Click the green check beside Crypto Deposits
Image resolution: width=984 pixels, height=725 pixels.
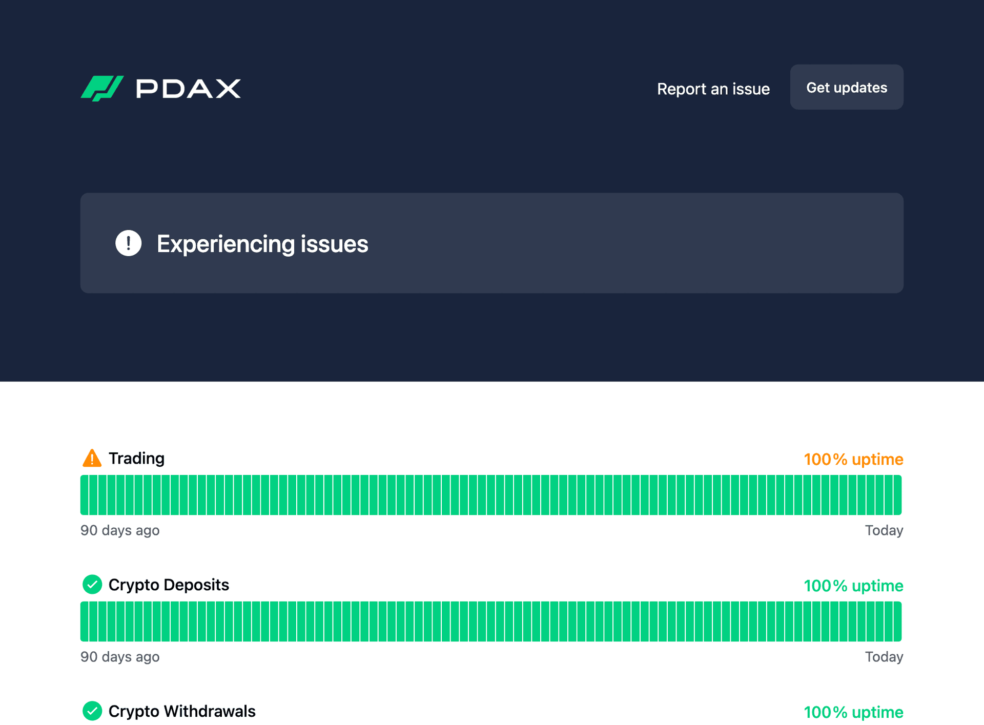coord(92,584)
